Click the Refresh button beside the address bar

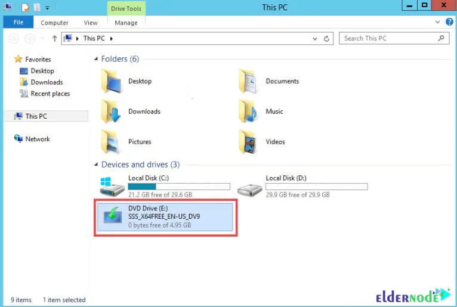point(326,38)
